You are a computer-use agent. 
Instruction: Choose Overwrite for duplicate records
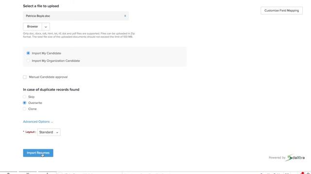coord(24,103)
